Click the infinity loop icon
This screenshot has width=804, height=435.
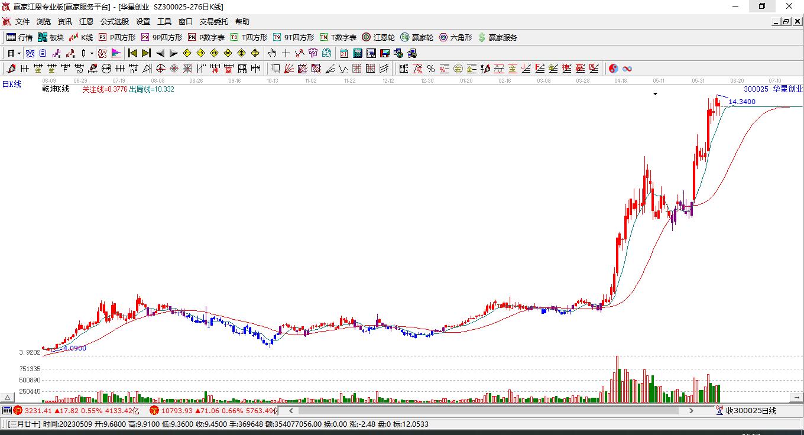[627, 69]
